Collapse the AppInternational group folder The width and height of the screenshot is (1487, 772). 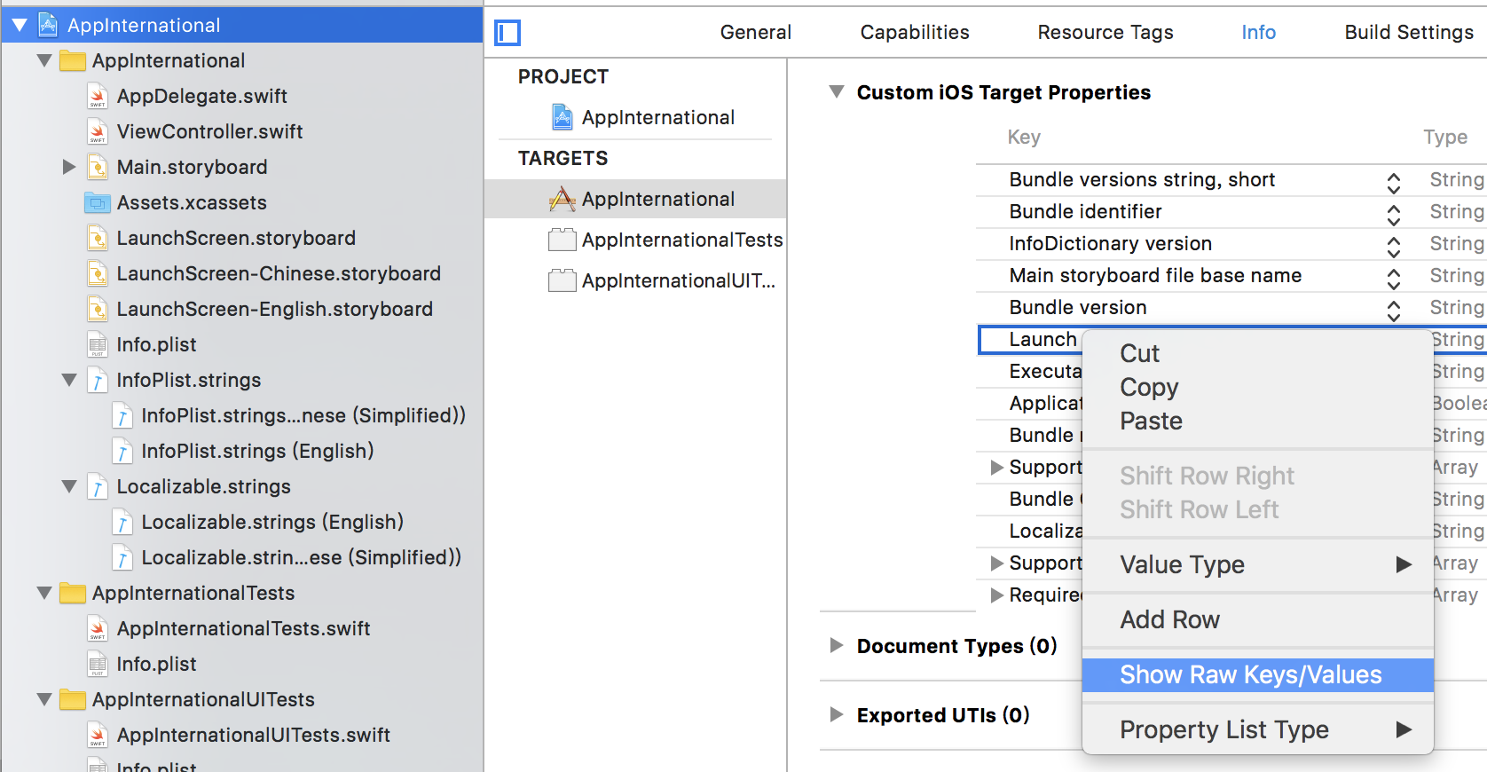point(44,60)
